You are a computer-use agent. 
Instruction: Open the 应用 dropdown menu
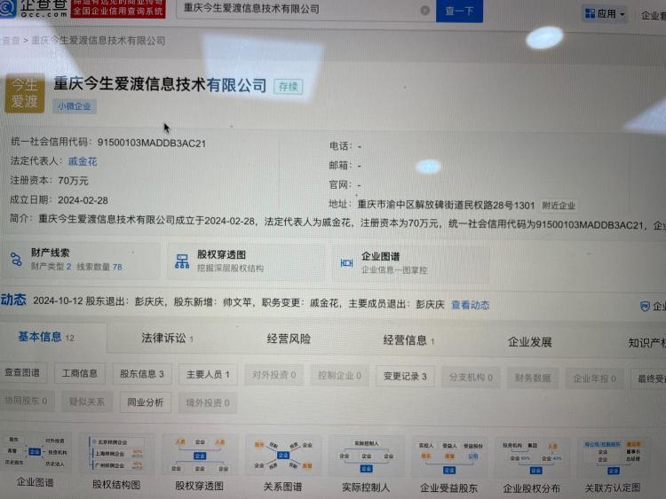pyautogui.click(x=606, y=14)
